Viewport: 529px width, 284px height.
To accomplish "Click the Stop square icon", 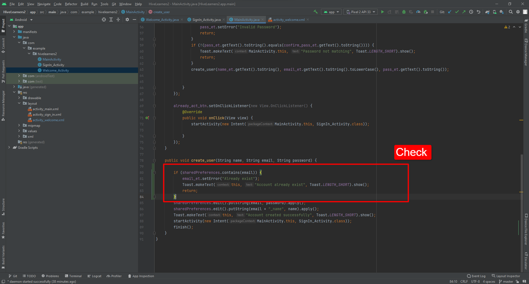I will point(432,12).
